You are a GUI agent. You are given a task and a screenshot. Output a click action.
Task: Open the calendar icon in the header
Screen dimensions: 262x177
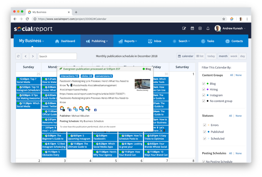[x=192, y=28]
